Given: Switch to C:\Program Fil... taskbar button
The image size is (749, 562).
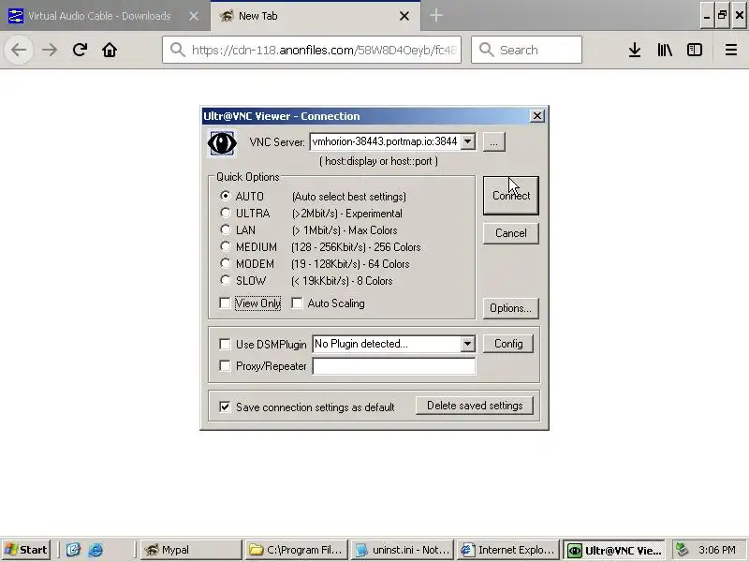Looking at the screenshot, I should tap(297, 550).
